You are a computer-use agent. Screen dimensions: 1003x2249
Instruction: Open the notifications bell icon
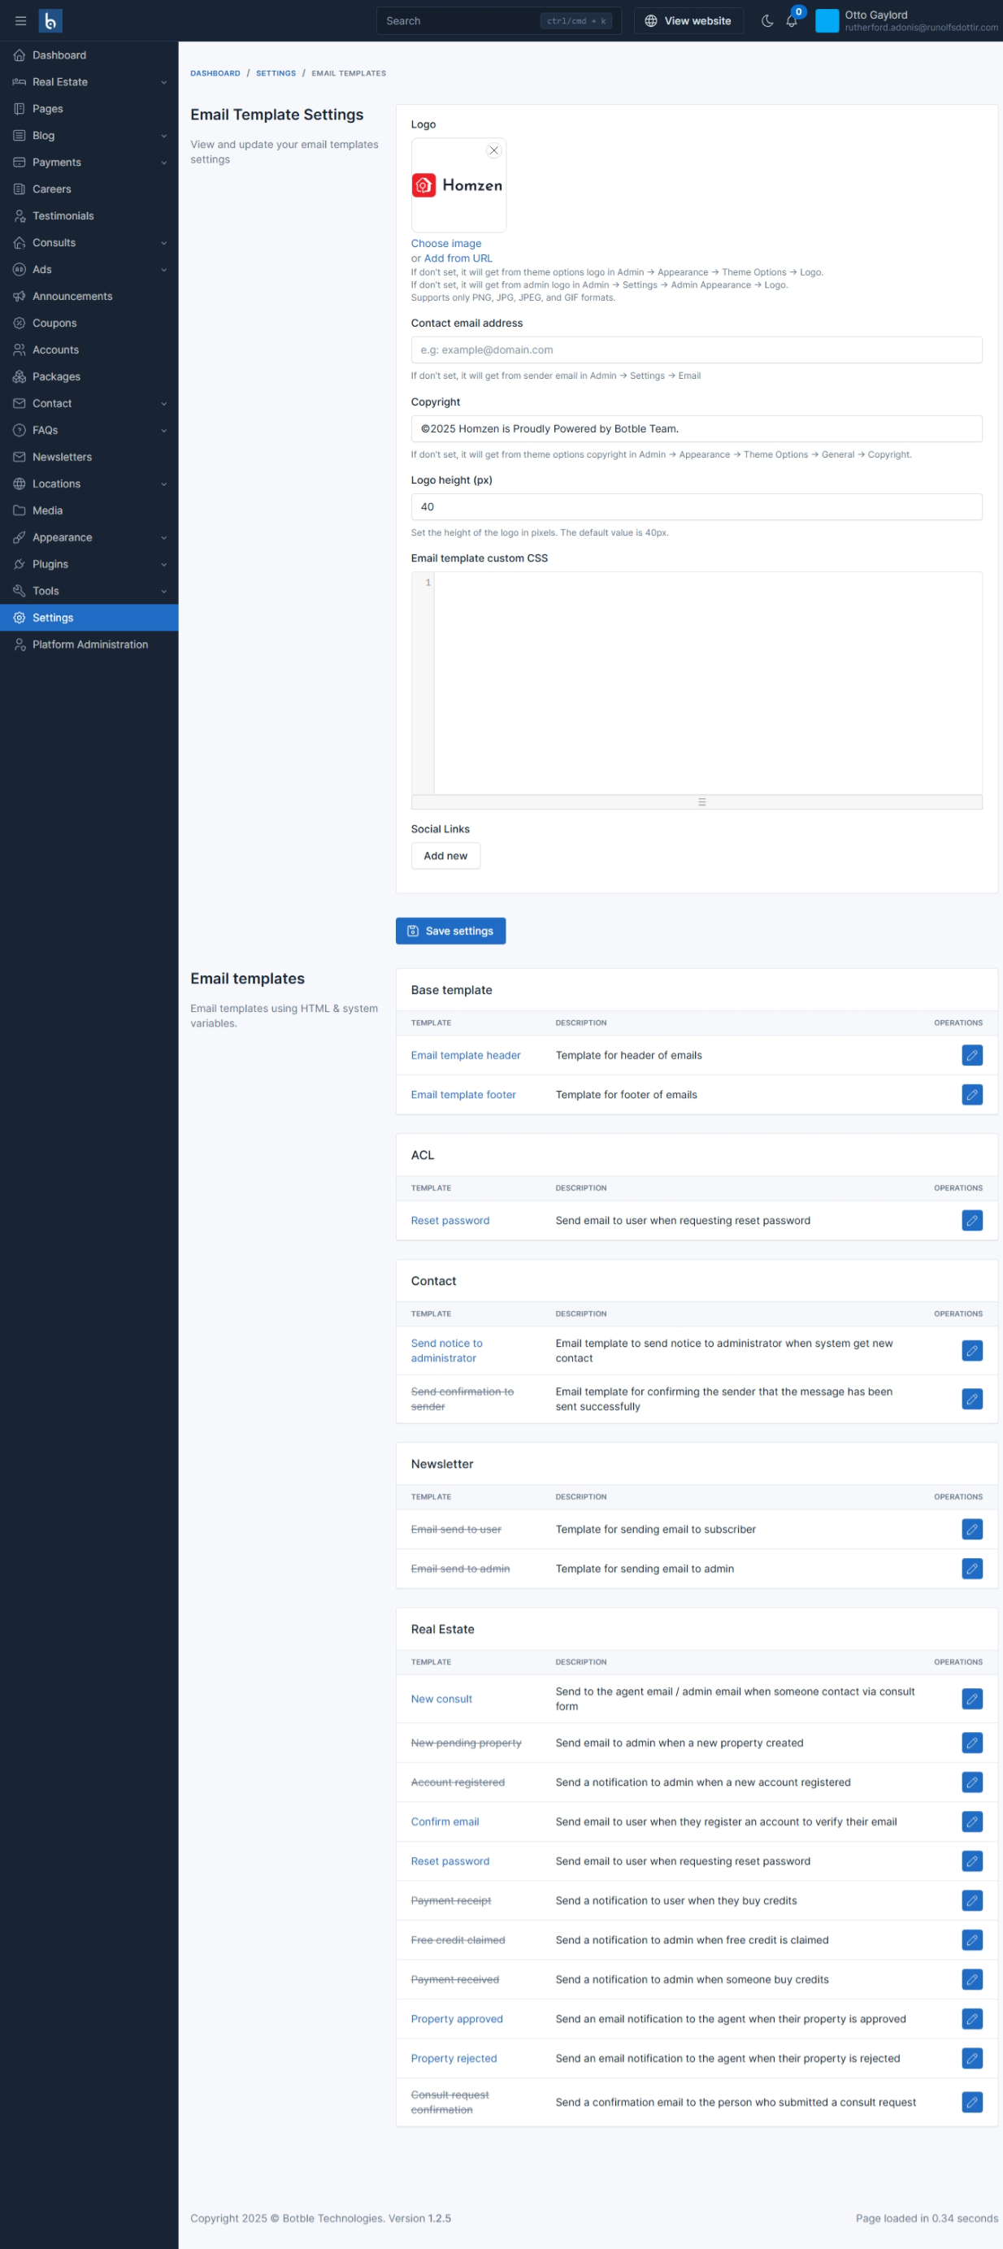(x=792, y=21)
